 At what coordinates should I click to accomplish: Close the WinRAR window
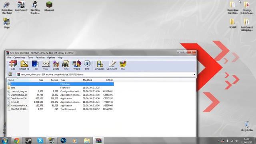tap(192, 52)
